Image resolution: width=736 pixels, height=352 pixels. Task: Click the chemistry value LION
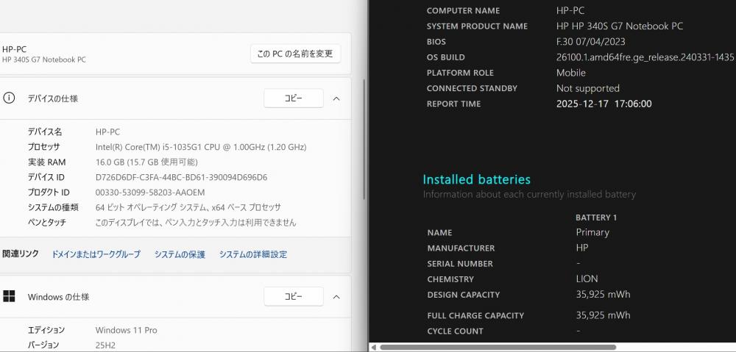point(587,279)
